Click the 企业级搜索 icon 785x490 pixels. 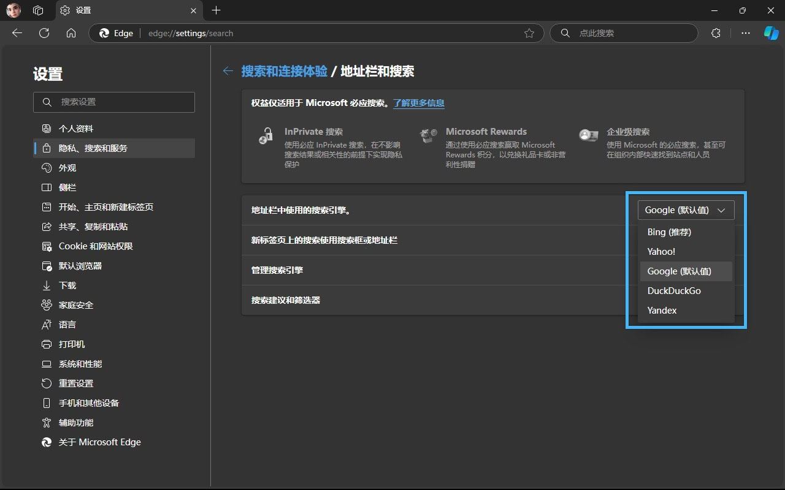click(x=588, y=135)
